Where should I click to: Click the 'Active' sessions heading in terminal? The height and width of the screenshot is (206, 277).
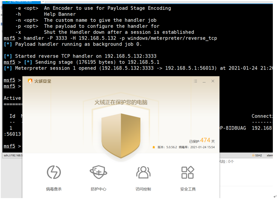click(x=12, y=98)
